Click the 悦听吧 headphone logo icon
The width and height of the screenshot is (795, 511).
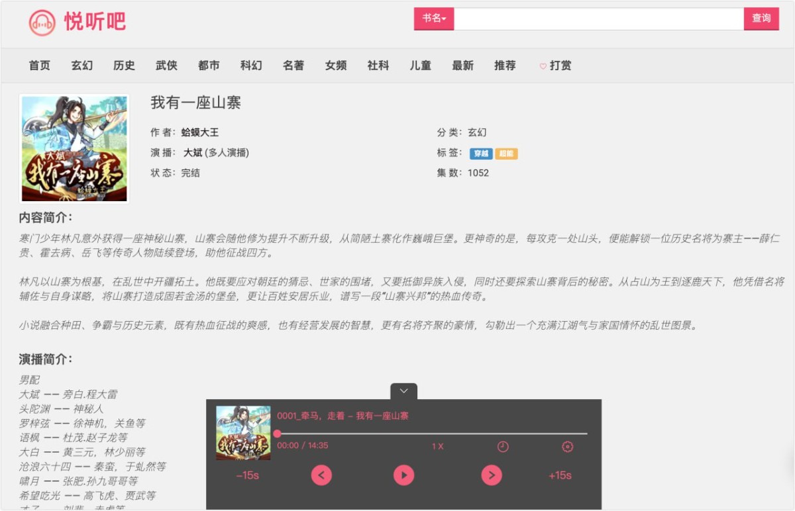pos(42,23)
